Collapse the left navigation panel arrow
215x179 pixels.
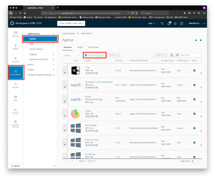55,166
